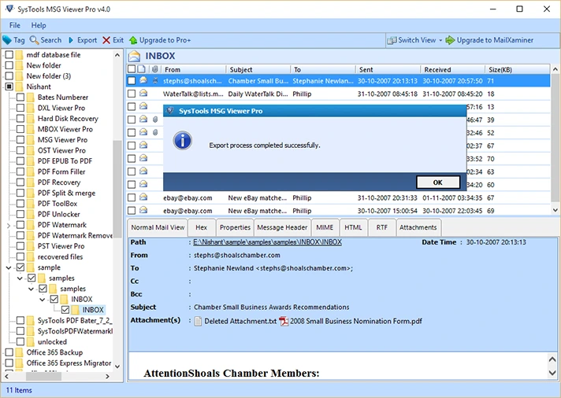The width and height of the screenshot is (561, 398).
Task: Open the HTML tab
Action: click(353, 227)
